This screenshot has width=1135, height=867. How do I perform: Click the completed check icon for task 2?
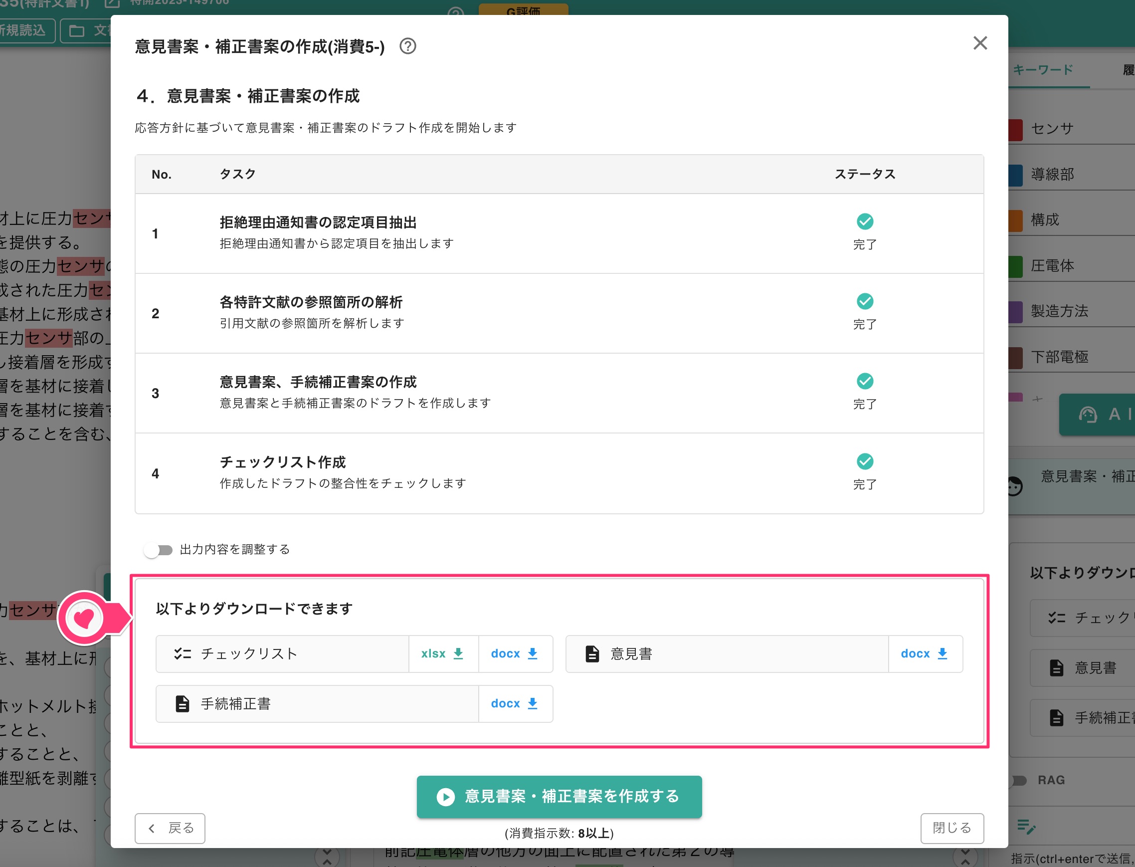[x=865, y=301]
